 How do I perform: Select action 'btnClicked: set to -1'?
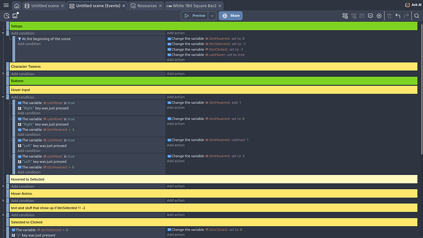tap(205, 50)
